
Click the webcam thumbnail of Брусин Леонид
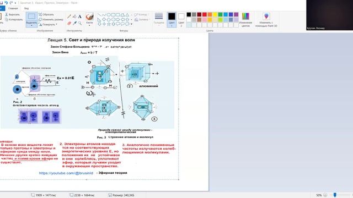coord(330,15)
